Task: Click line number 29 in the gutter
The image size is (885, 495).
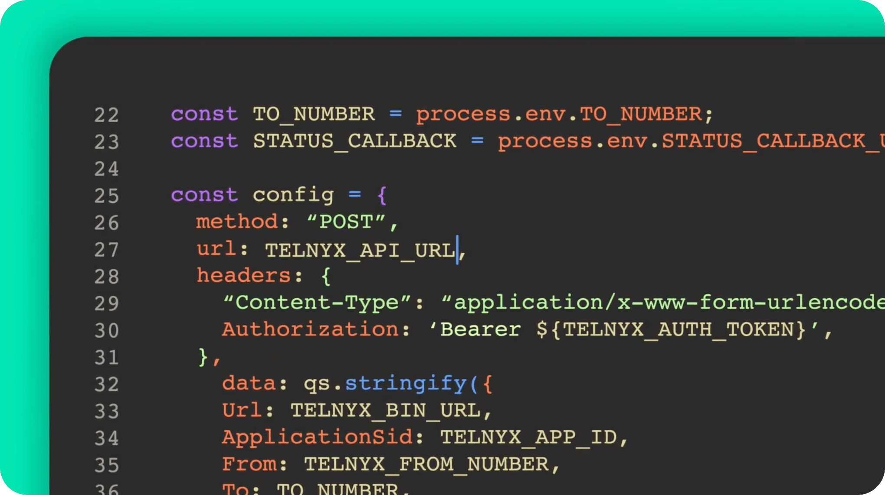Action: click(x=107, y=303)
